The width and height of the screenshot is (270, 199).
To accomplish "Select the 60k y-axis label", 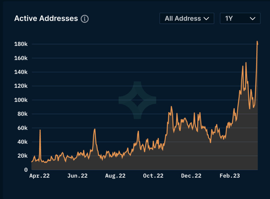I will [x=22, y=128].
